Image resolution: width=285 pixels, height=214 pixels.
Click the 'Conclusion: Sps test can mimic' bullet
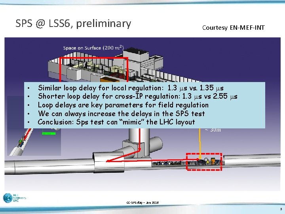tap(116, 122)
